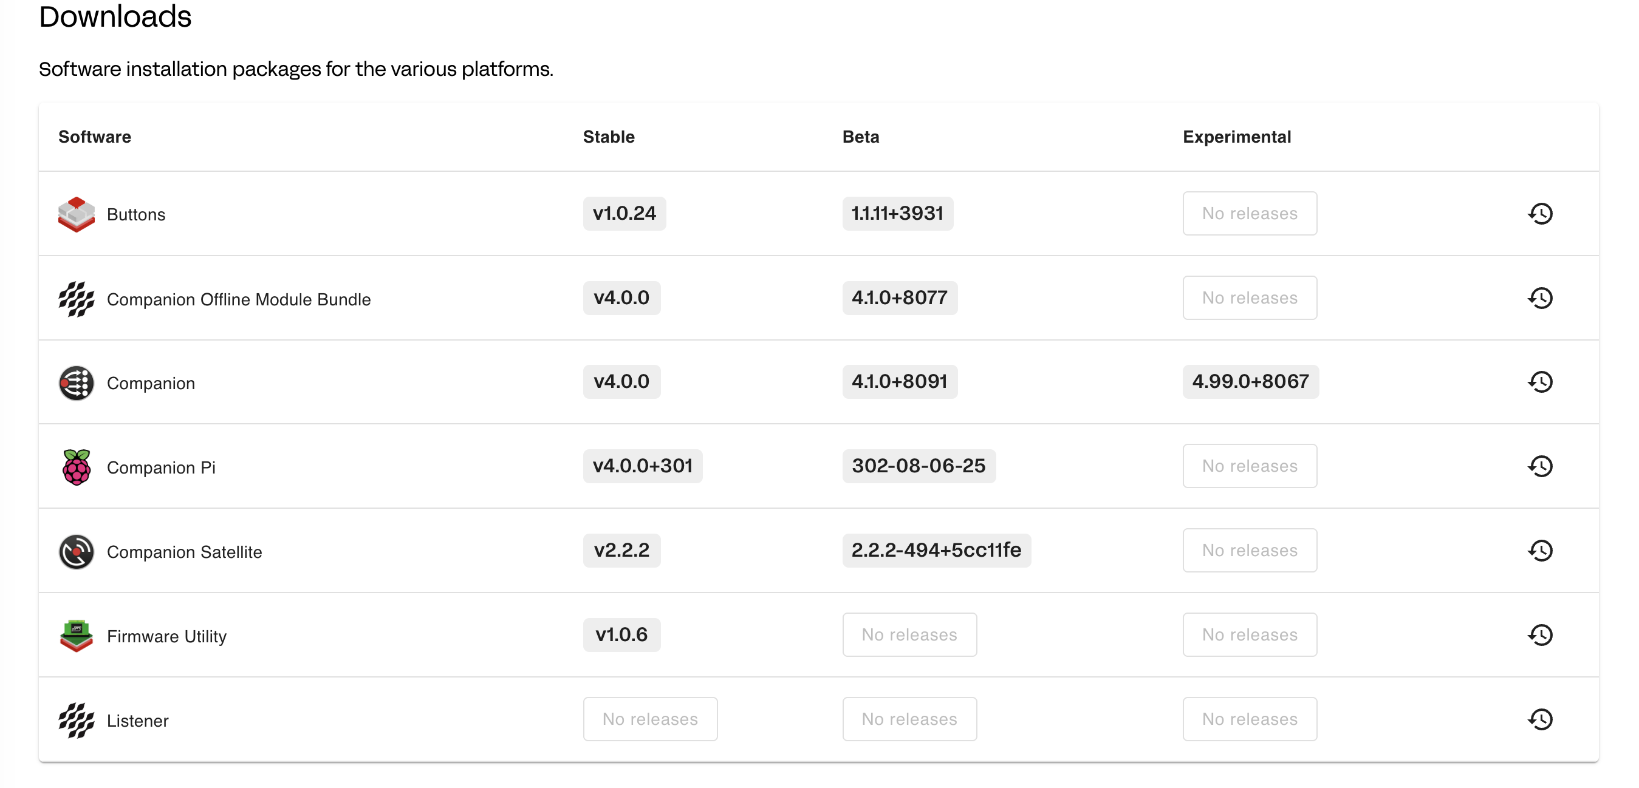This screenshot has width=1639, height=788.
Task: Download Offline Module Bundle beta 4.1.0+8077
Action: click(900, 297)
